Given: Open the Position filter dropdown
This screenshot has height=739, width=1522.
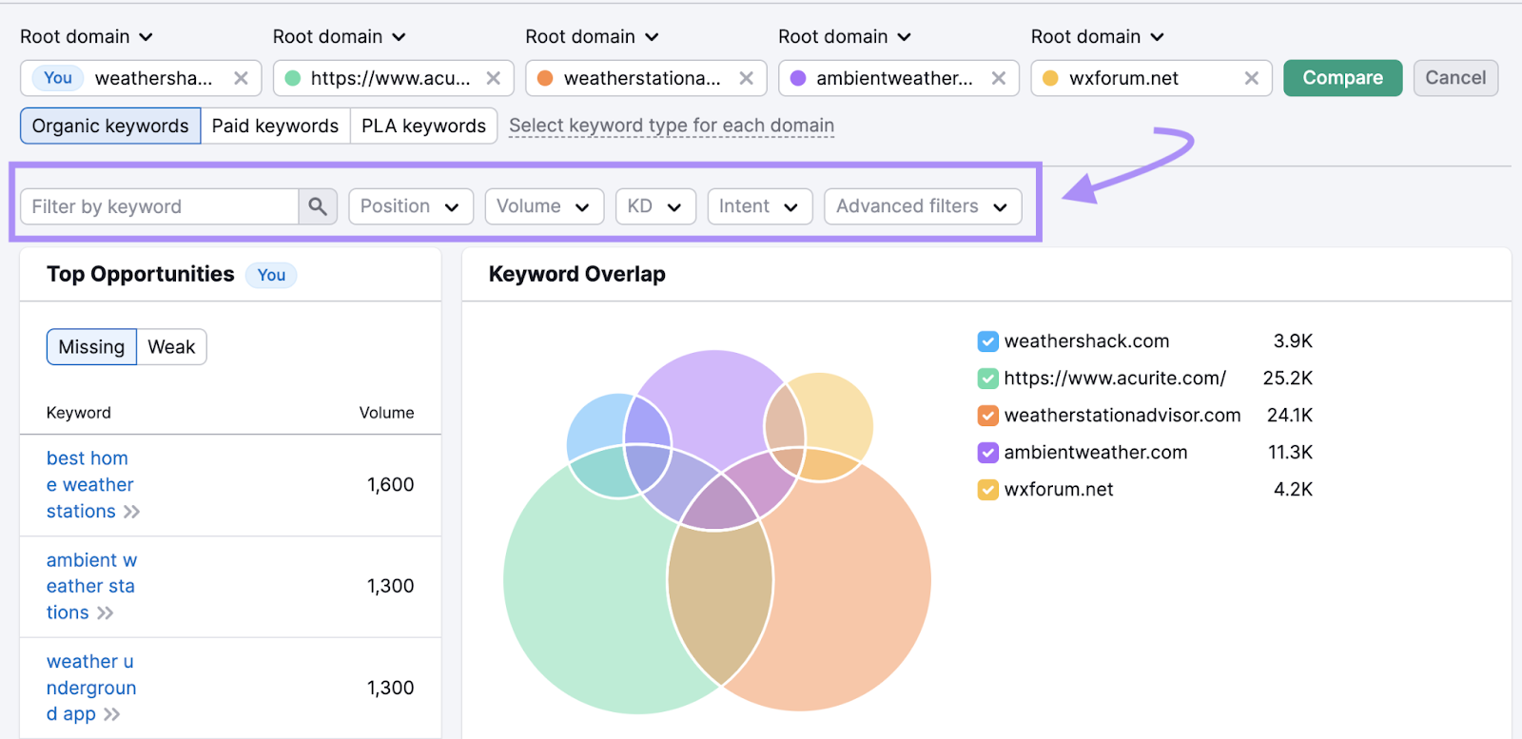Looking at the screenshot, I should click(411, 206).
